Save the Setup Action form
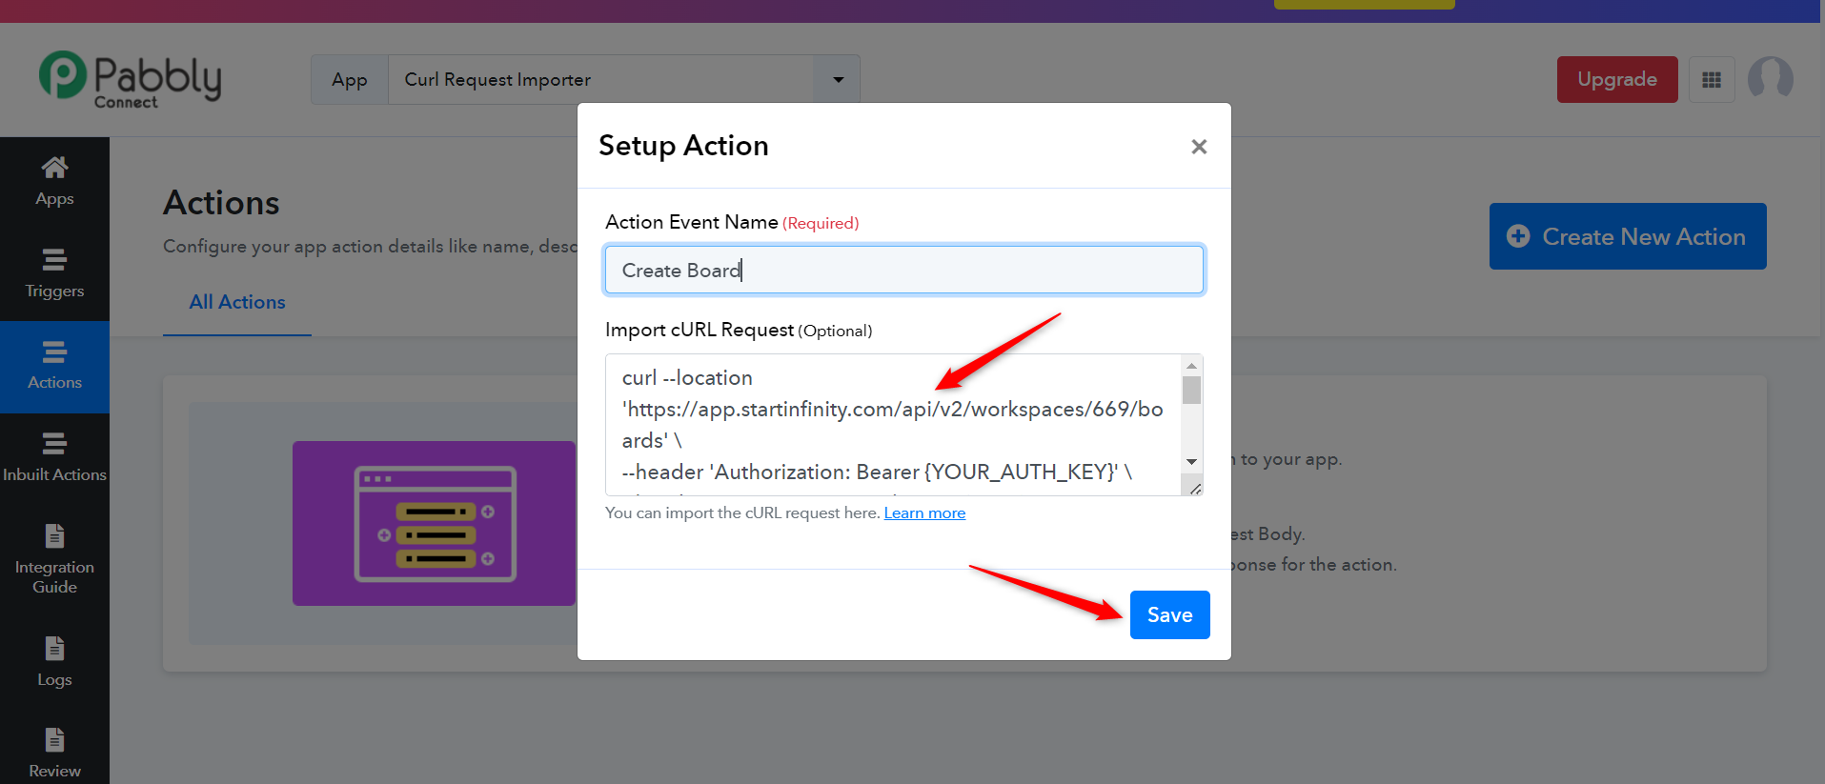 [x=1169, y=614]
